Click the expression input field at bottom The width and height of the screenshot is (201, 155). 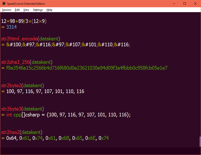coord(100,151)
